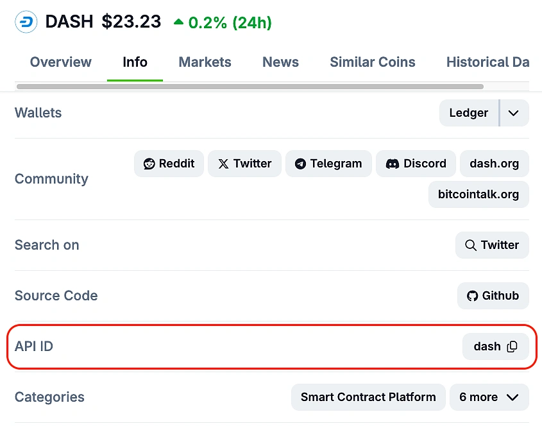
Task: Copy the API ID "dash"
Action: tap(512, 347)
